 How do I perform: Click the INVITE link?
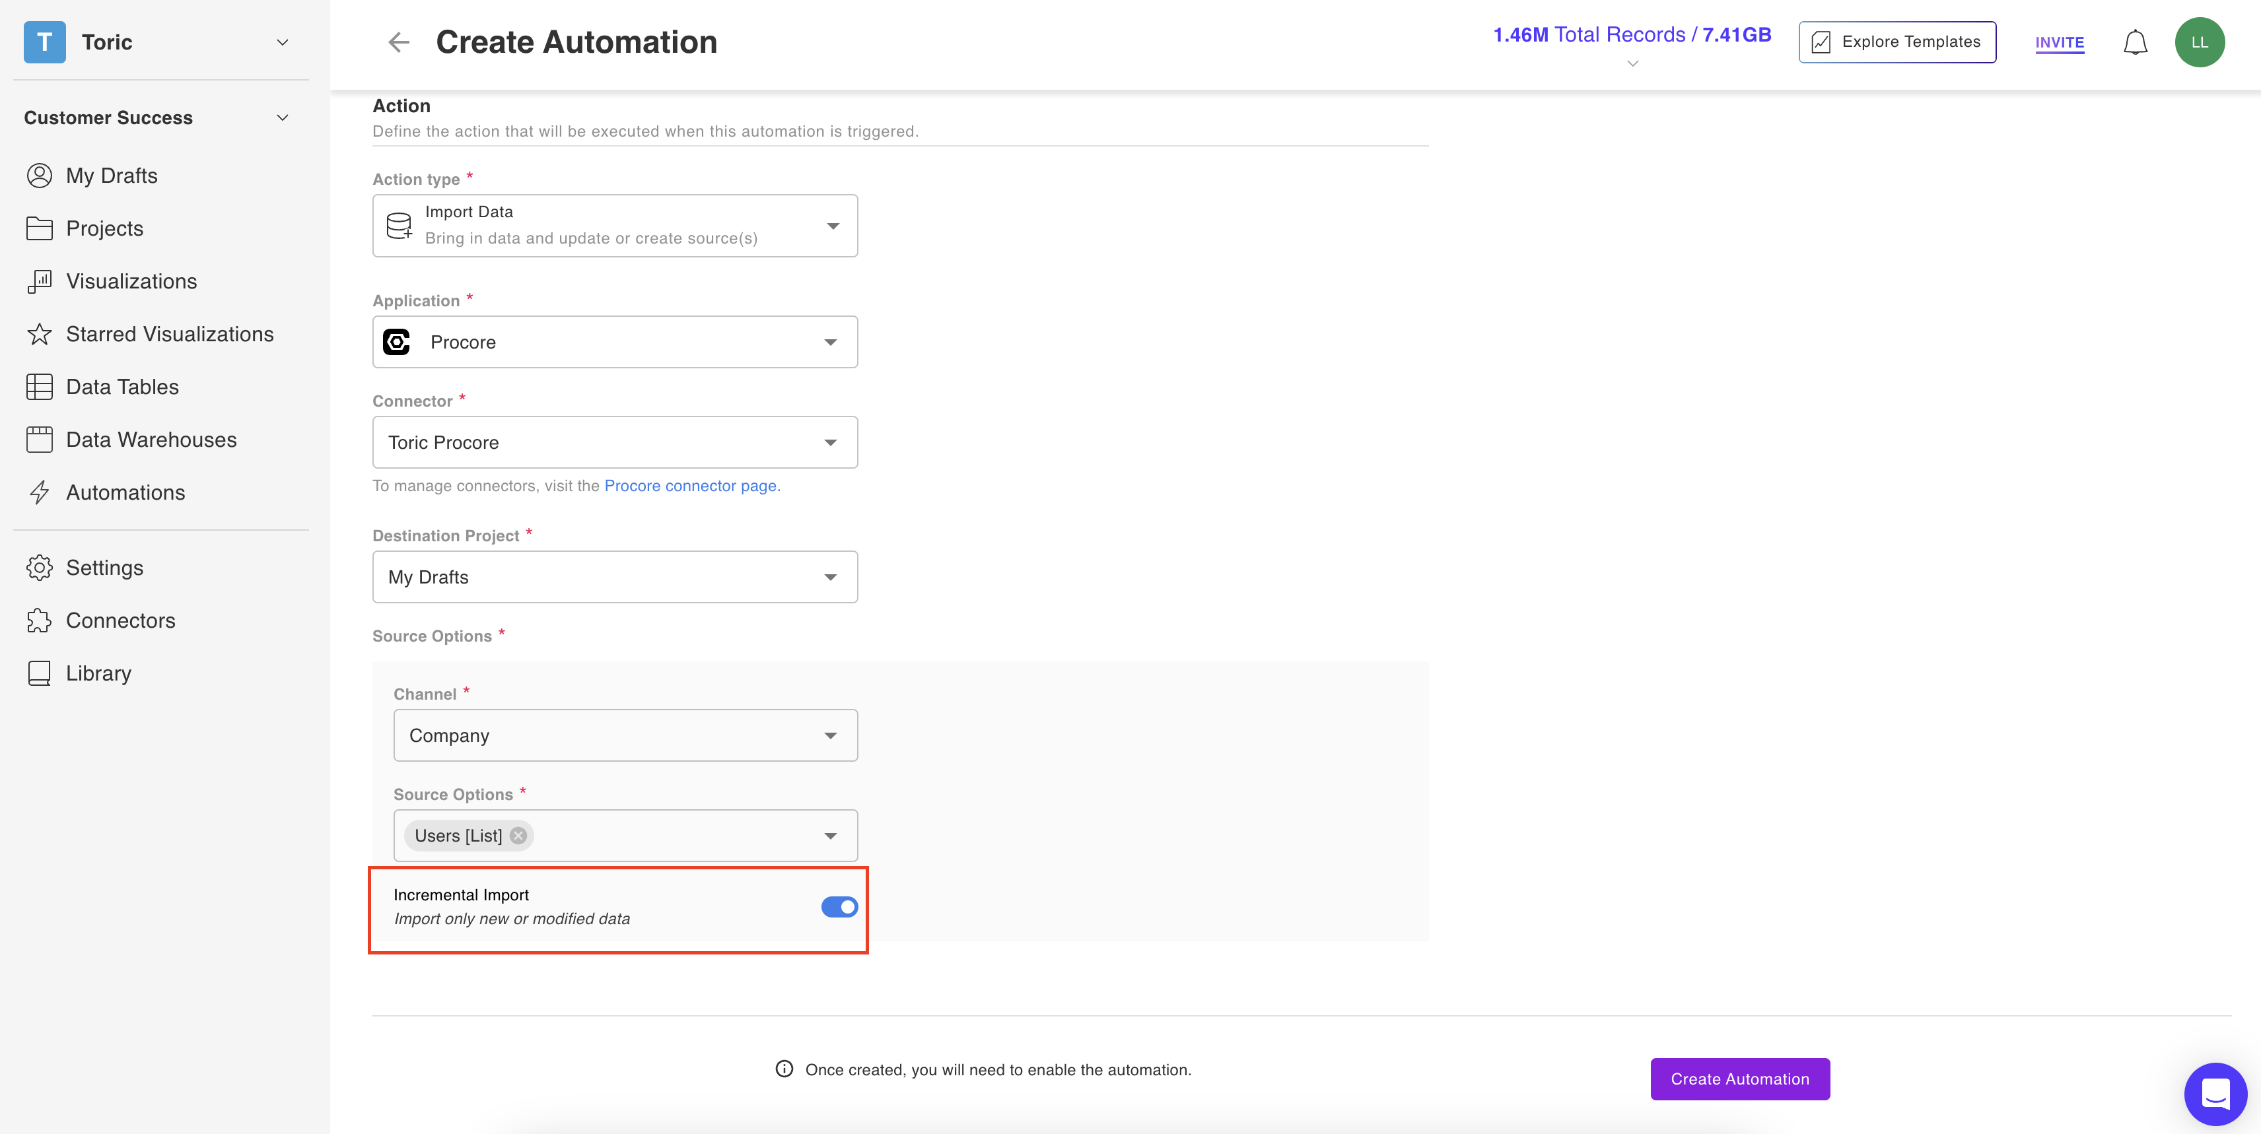[2059, 42]
